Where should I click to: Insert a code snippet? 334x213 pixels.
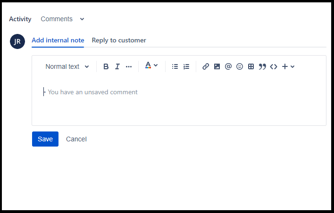pos(274,66)
